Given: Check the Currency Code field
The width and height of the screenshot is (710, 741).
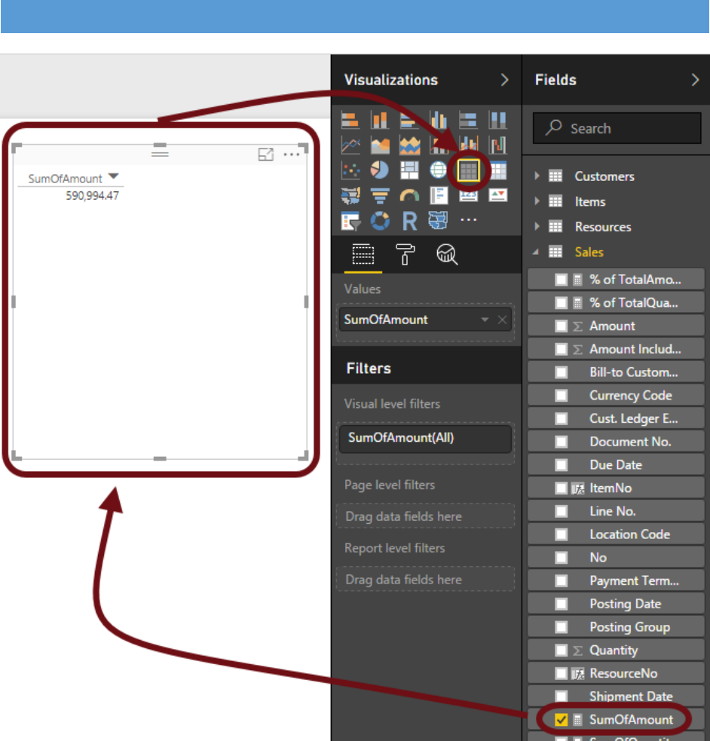Looking at the screenshot, I should (561, 396).
